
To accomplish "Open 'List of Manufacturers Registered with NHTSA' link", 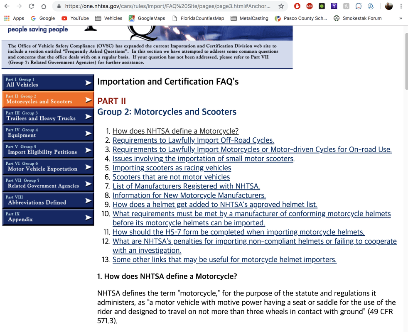I will [186, 186].
